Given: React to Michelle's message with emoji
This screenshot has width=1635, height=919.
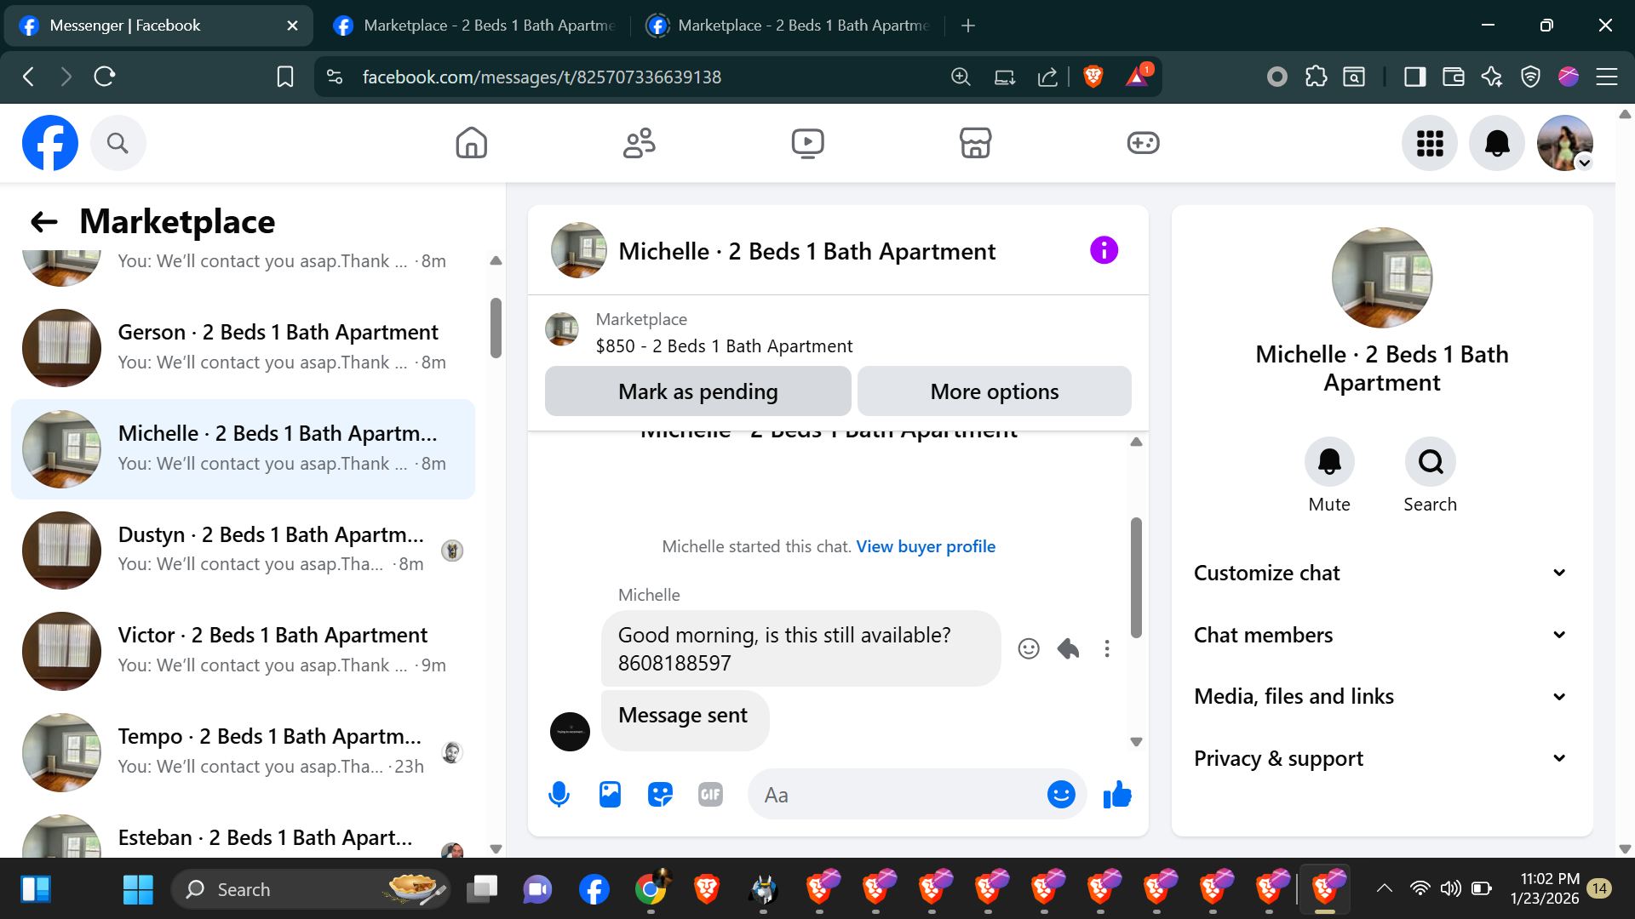Looking at the screenshot, I should (x=1029, y=649).
